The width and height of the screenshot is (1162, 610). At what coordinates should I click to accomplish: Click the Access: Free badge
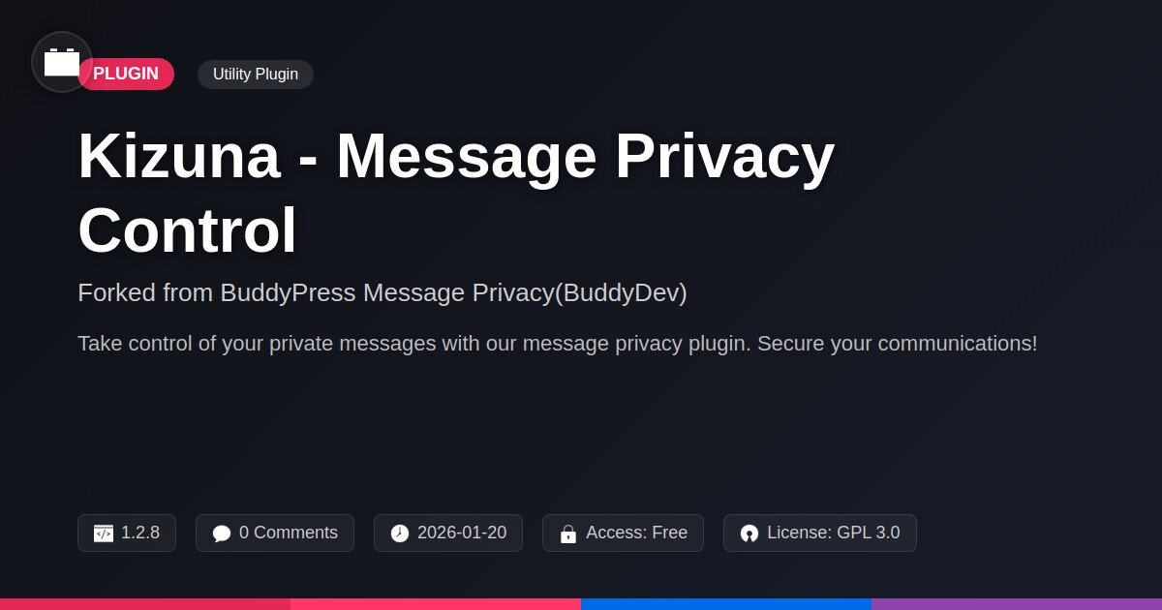(x=623, y=533)
